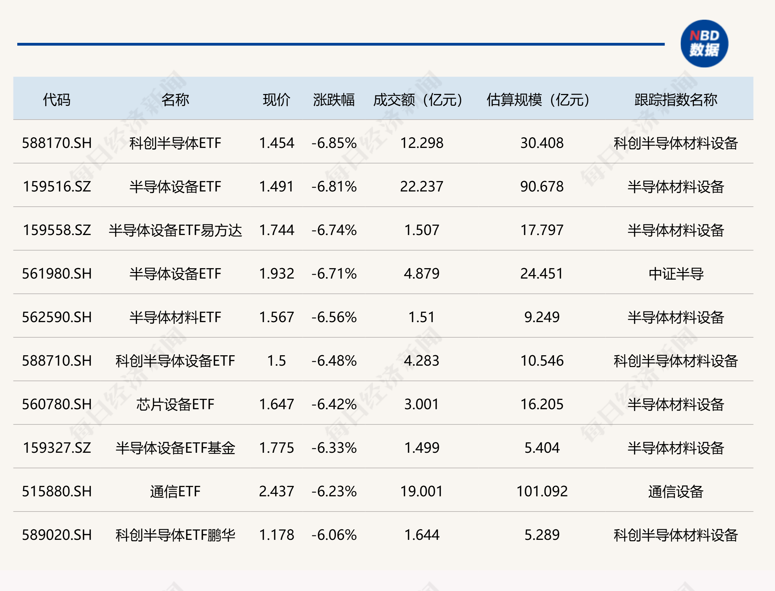Click the 跟踪指数名称 column header

[676, 100]
